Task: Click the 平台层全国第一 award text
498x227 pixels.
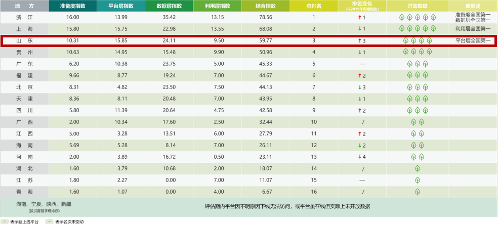Action: coord(473,40)
